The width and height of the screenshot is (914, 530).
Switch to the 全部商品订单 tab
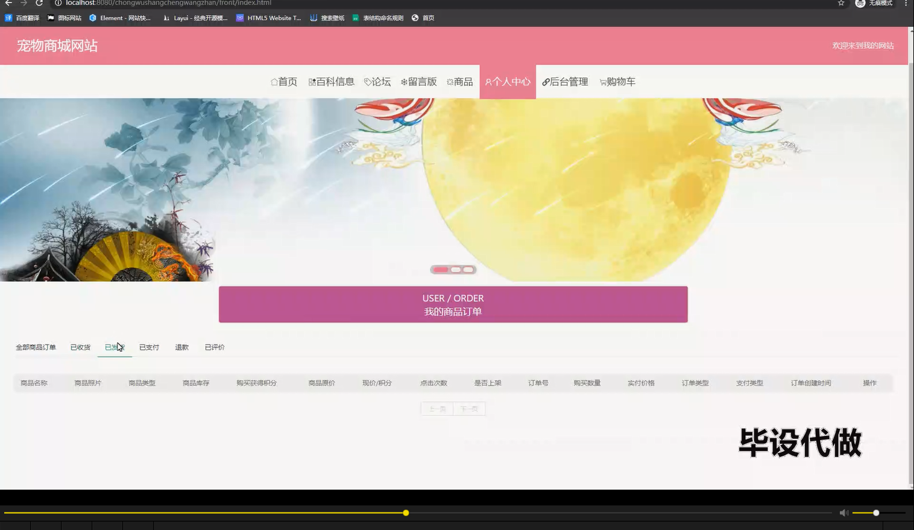pos(36,348)
